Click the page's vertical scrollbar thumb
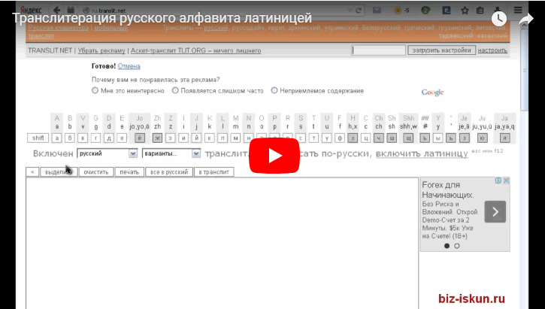Image resolution: width=545 pixels, height=309 pixels. coord(525,69)
